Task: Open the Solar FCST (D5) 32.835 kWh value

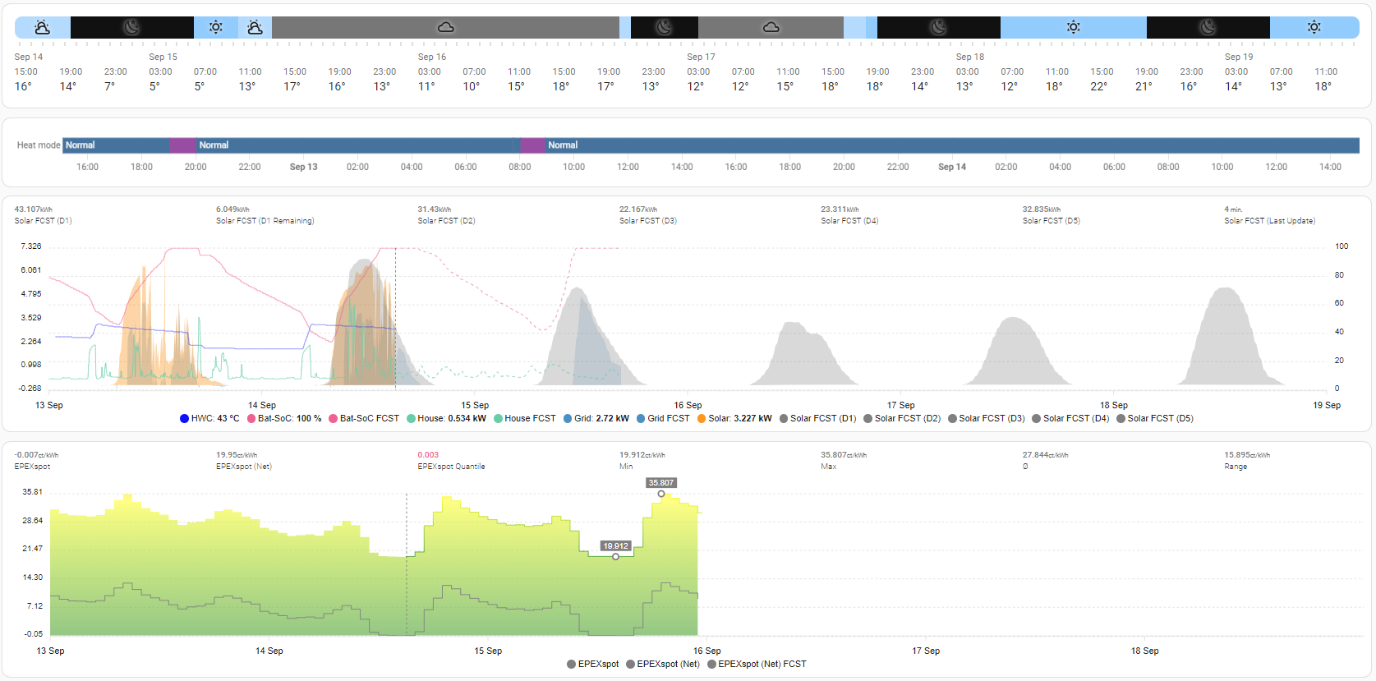Action: (1042, 209)
